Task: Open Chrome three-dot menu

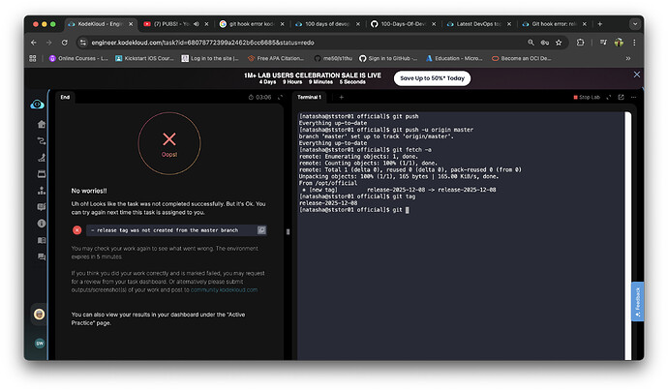Action: point(634,43)
